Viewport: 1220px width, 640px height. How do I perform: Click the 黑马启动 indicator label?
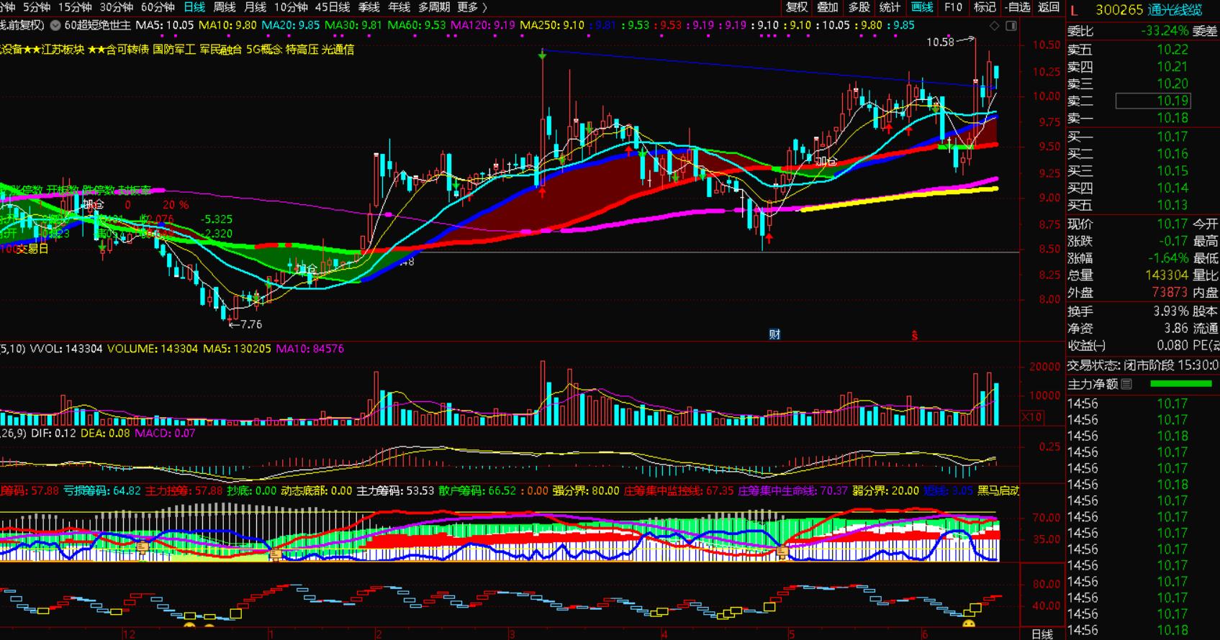click(x=998, y=490)
